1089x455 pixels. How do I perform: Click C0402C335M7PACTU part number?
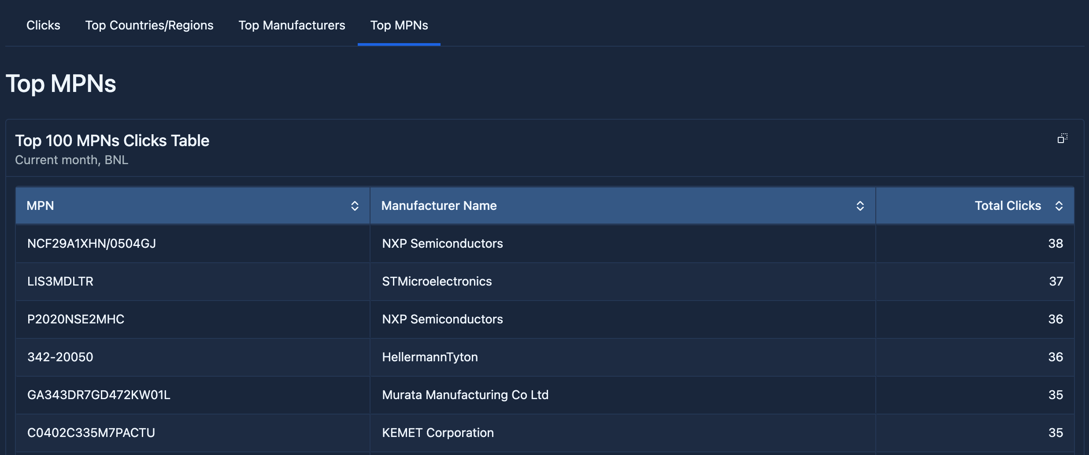pyautogui.click(x=91, y=433)
